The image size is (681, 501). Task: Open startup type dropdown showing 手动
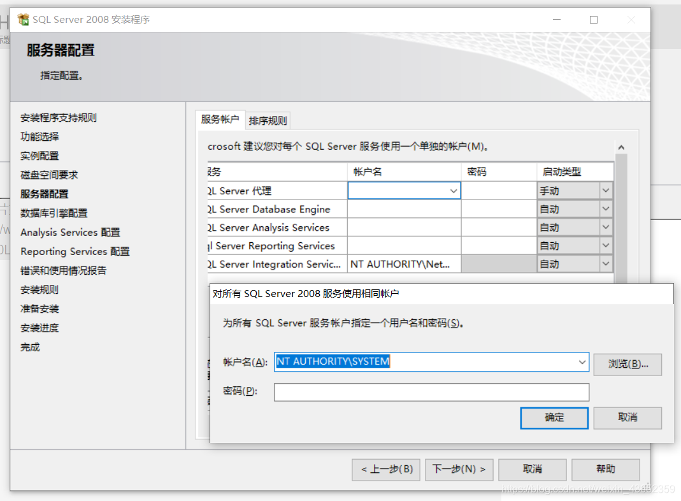[605, 191]
